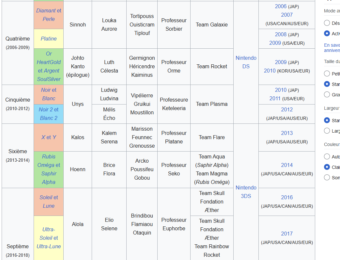Click the 'Professeur Euphorbe' cell
Viewport: 340px width, 260px height.
174,224
